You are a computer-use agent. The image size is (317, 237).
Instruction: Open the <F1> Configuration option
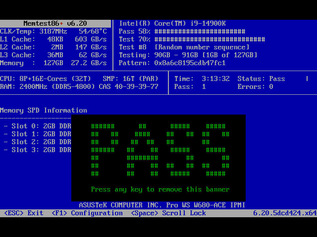coord(87,213)
